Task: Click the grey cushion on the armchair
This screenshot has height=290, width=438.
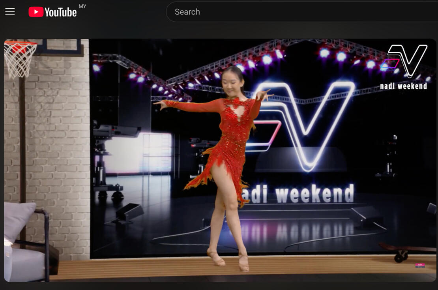Action: point(19,221)
